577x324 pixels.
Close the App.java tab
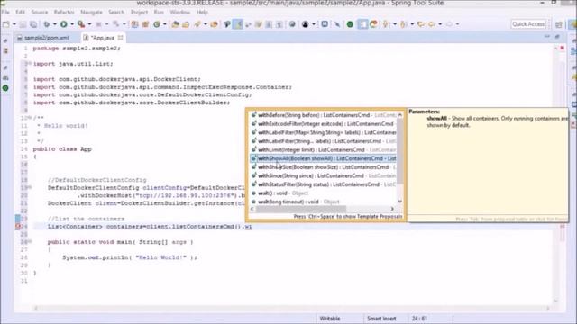coord(120,38)
